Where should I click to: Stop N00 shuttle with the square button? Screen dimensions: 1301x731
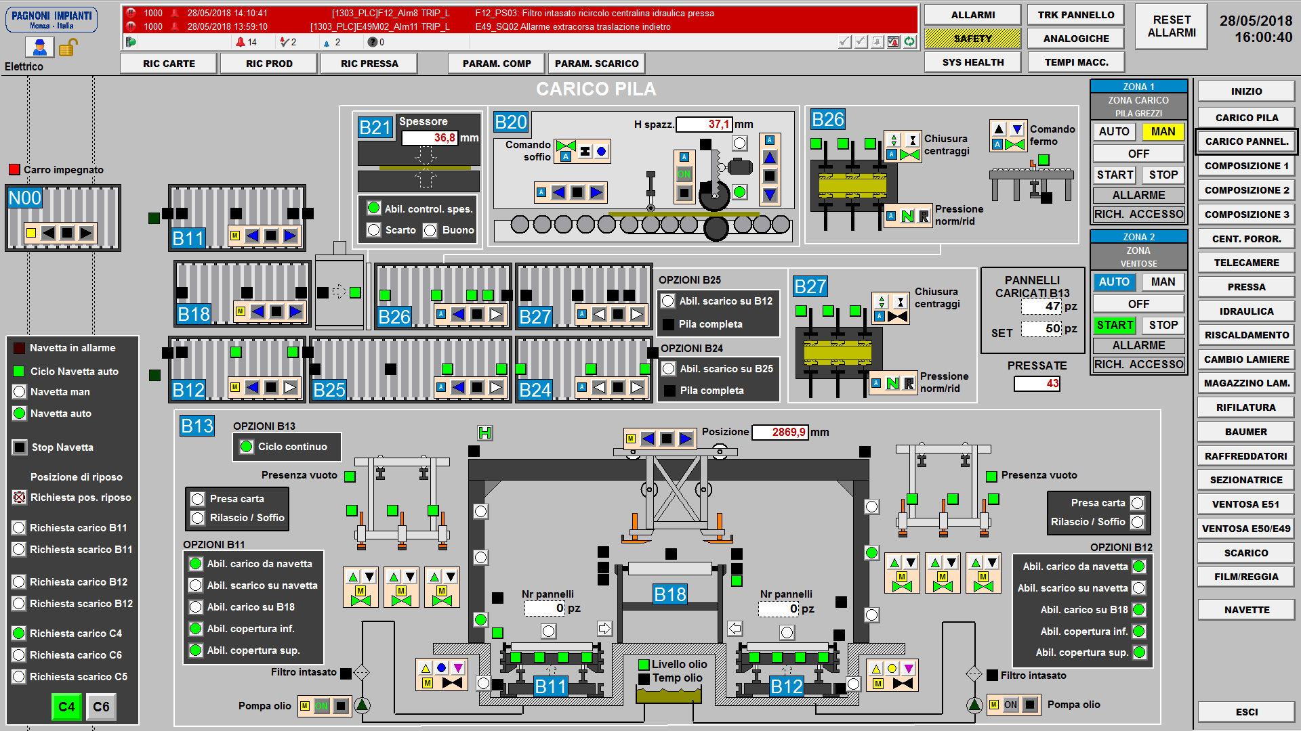pos(67,233)
